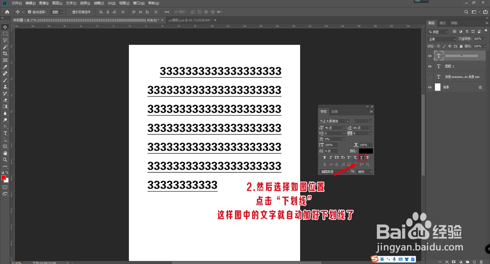This screenshot has height=264, width=490.
Task: Switch to the 段落 paragraph tab
Action: pos(335,112)
